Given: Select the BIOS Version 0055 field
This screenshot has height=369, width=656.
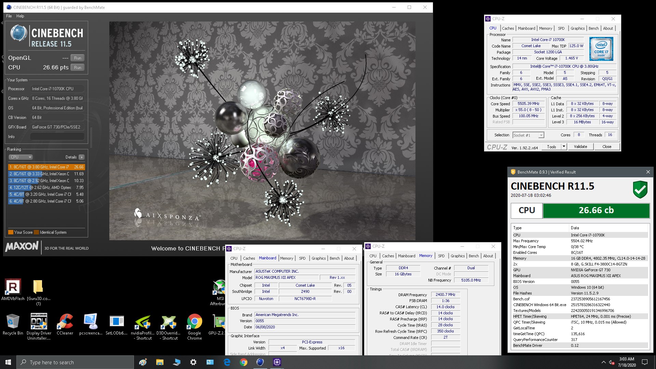Looking at the screenshot, I should point(305,321).
